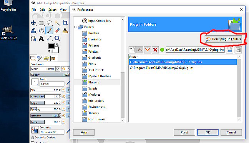The height and width of the screenshot is (143, 249).
Task: Click Cancel to discard preferences
Action: click(x=231, y=132)
